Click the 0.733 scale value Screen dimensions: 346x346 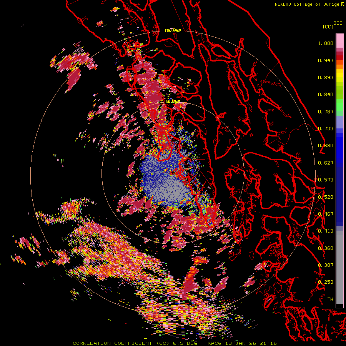pos(326,129)
